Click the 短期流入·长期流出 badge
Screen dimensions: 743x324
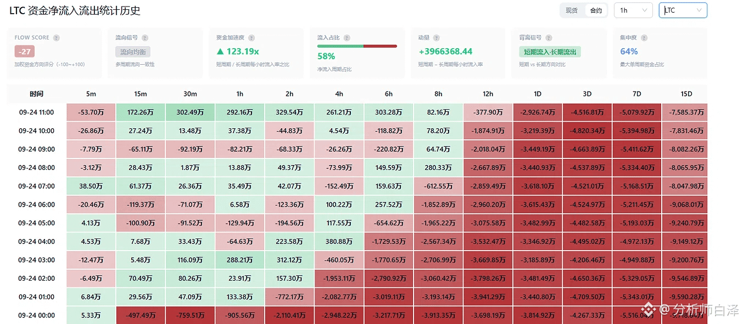coord(550,52)
